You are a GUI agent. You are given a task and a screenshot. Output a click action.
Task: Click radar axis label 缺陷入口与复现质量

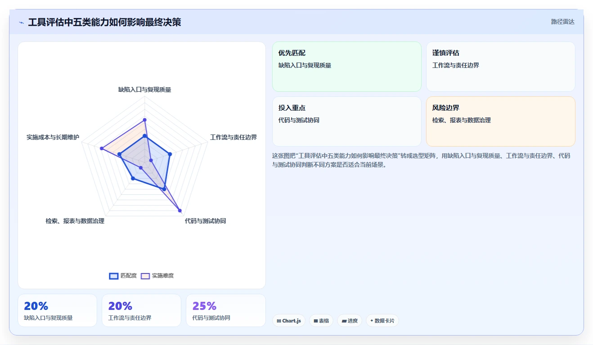point(144,90)
